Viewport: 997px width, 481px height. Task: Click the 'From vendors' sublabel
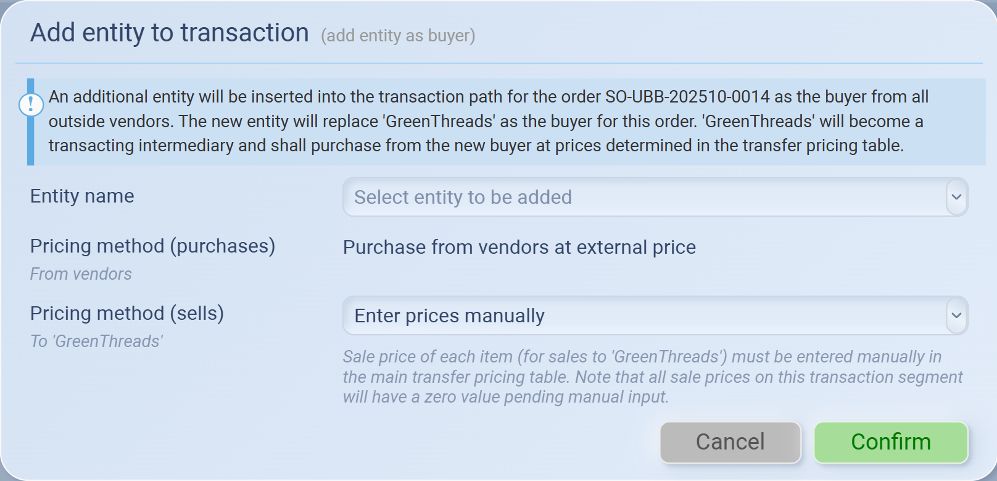[x=81, y=274]
